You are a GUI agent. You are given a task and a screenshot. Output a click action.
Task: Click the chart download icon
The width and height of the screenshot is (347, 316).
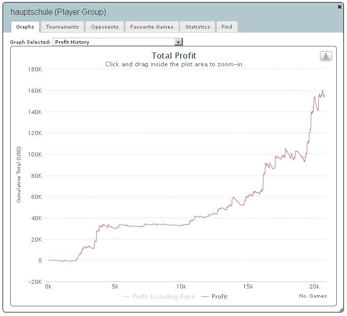(326, 56)
